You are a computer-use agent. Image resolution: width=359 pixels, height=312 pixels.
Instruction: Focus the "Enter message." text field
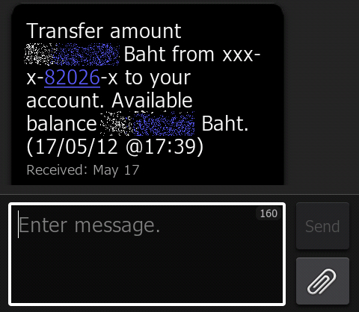pyautogui.click(x=147, y=255)
